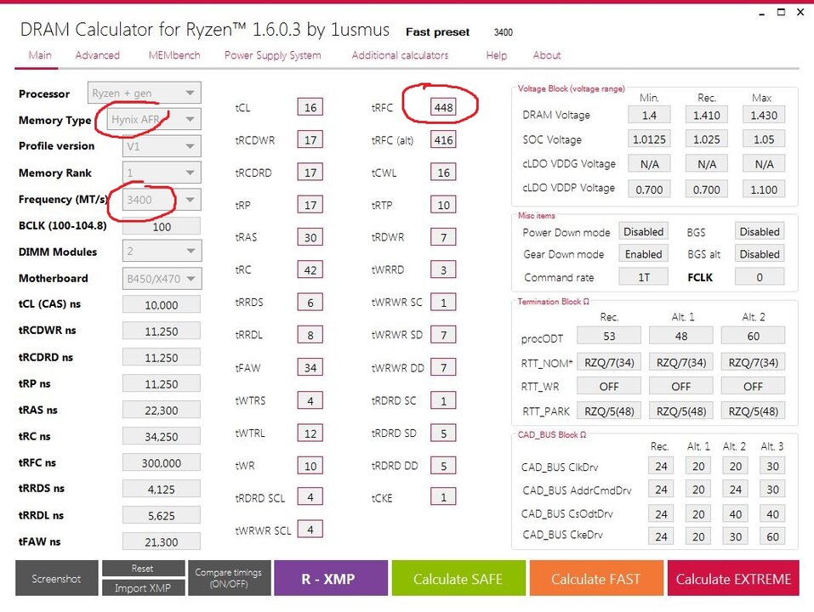Click RTT_PARK Alt. 1 RZQ/5(48) value

681,411
